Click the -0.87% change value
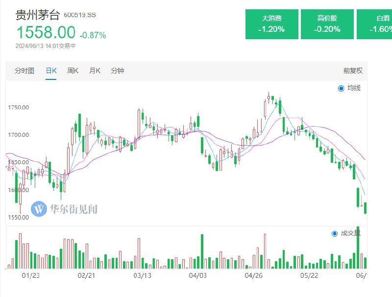Screen dimensions: 392x297 click(x=93, y=35)
